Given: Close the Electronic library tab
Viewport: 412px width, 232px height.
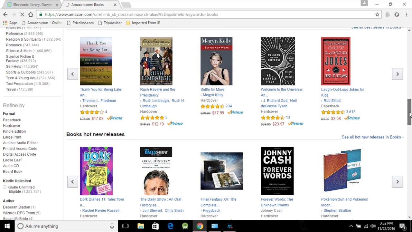Looking at the screenshot, I should (x=57, y=5).
